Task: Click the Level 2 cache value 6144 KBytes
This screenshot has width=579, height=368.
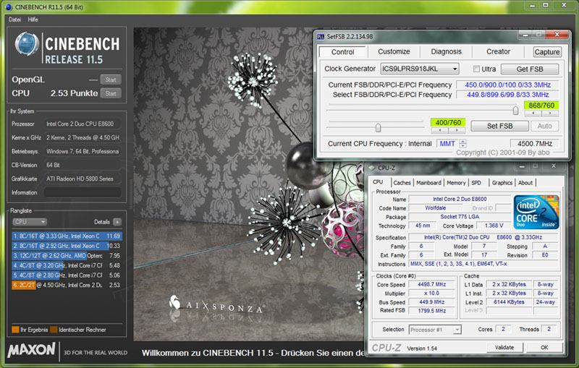Action: tap(509, 301)
